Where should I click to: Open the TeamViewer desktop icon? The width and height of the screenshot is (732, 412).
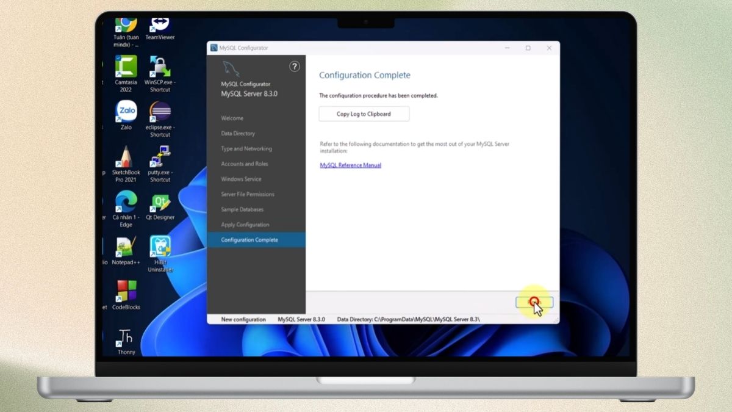(160, 25)
